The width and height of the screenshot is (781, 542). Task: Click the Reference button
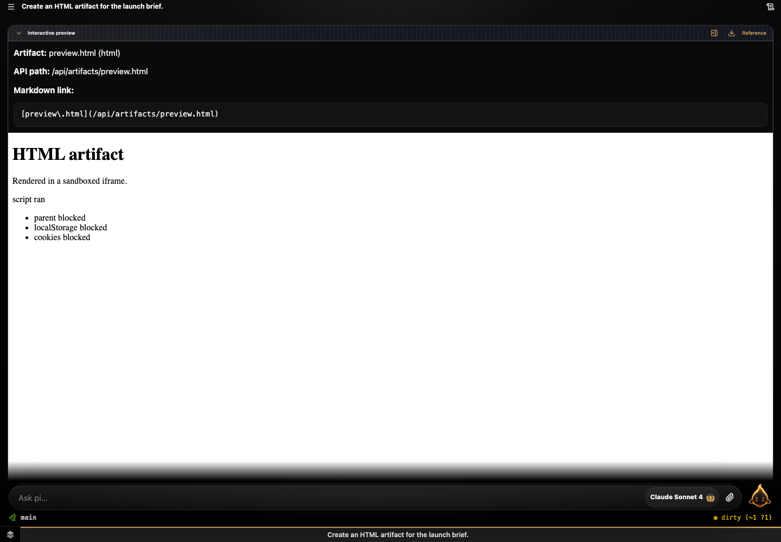point(754,33)
